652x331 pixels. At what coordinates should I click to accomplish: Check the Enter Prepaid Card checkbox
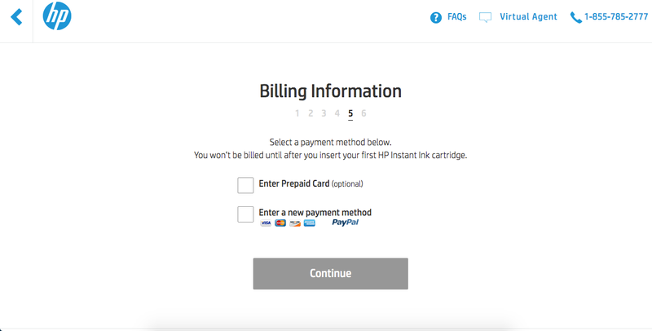[245, 185]
